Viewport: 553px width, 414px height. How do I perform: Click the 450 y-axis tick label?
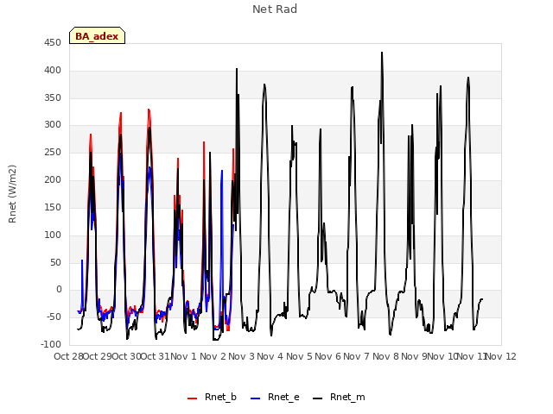point(53,43)
